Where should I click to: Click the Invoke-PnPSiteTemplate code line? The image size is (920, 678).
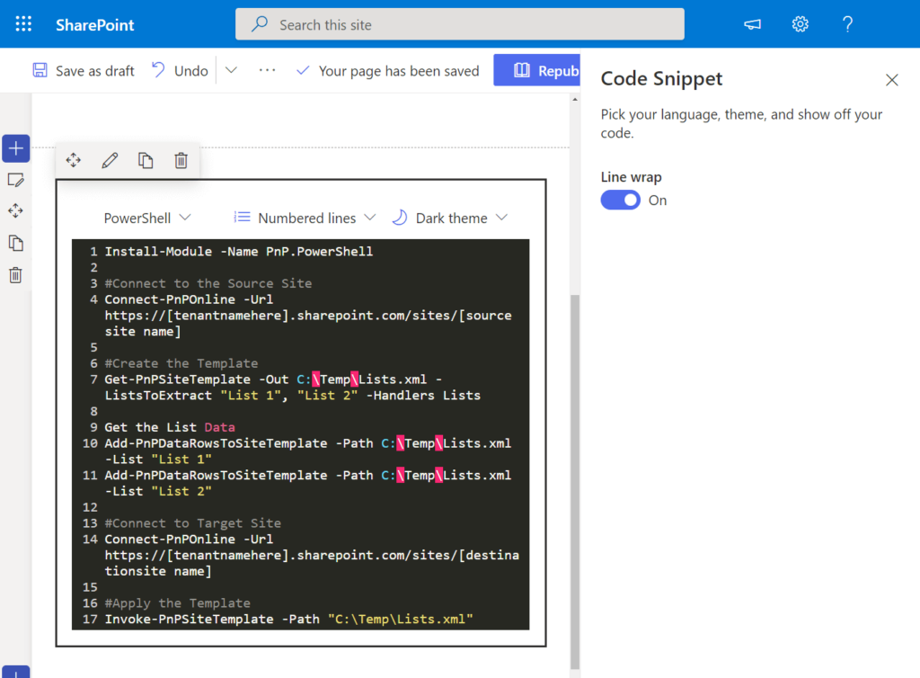[x=288, y=619]
